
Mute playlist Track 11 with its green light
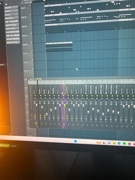pyautogui.click(x=31, y=24)
